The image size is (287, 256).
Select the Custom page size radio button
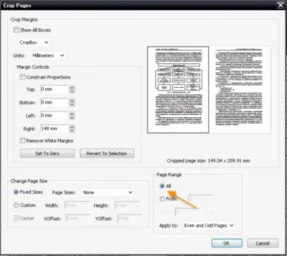(16, 205)
